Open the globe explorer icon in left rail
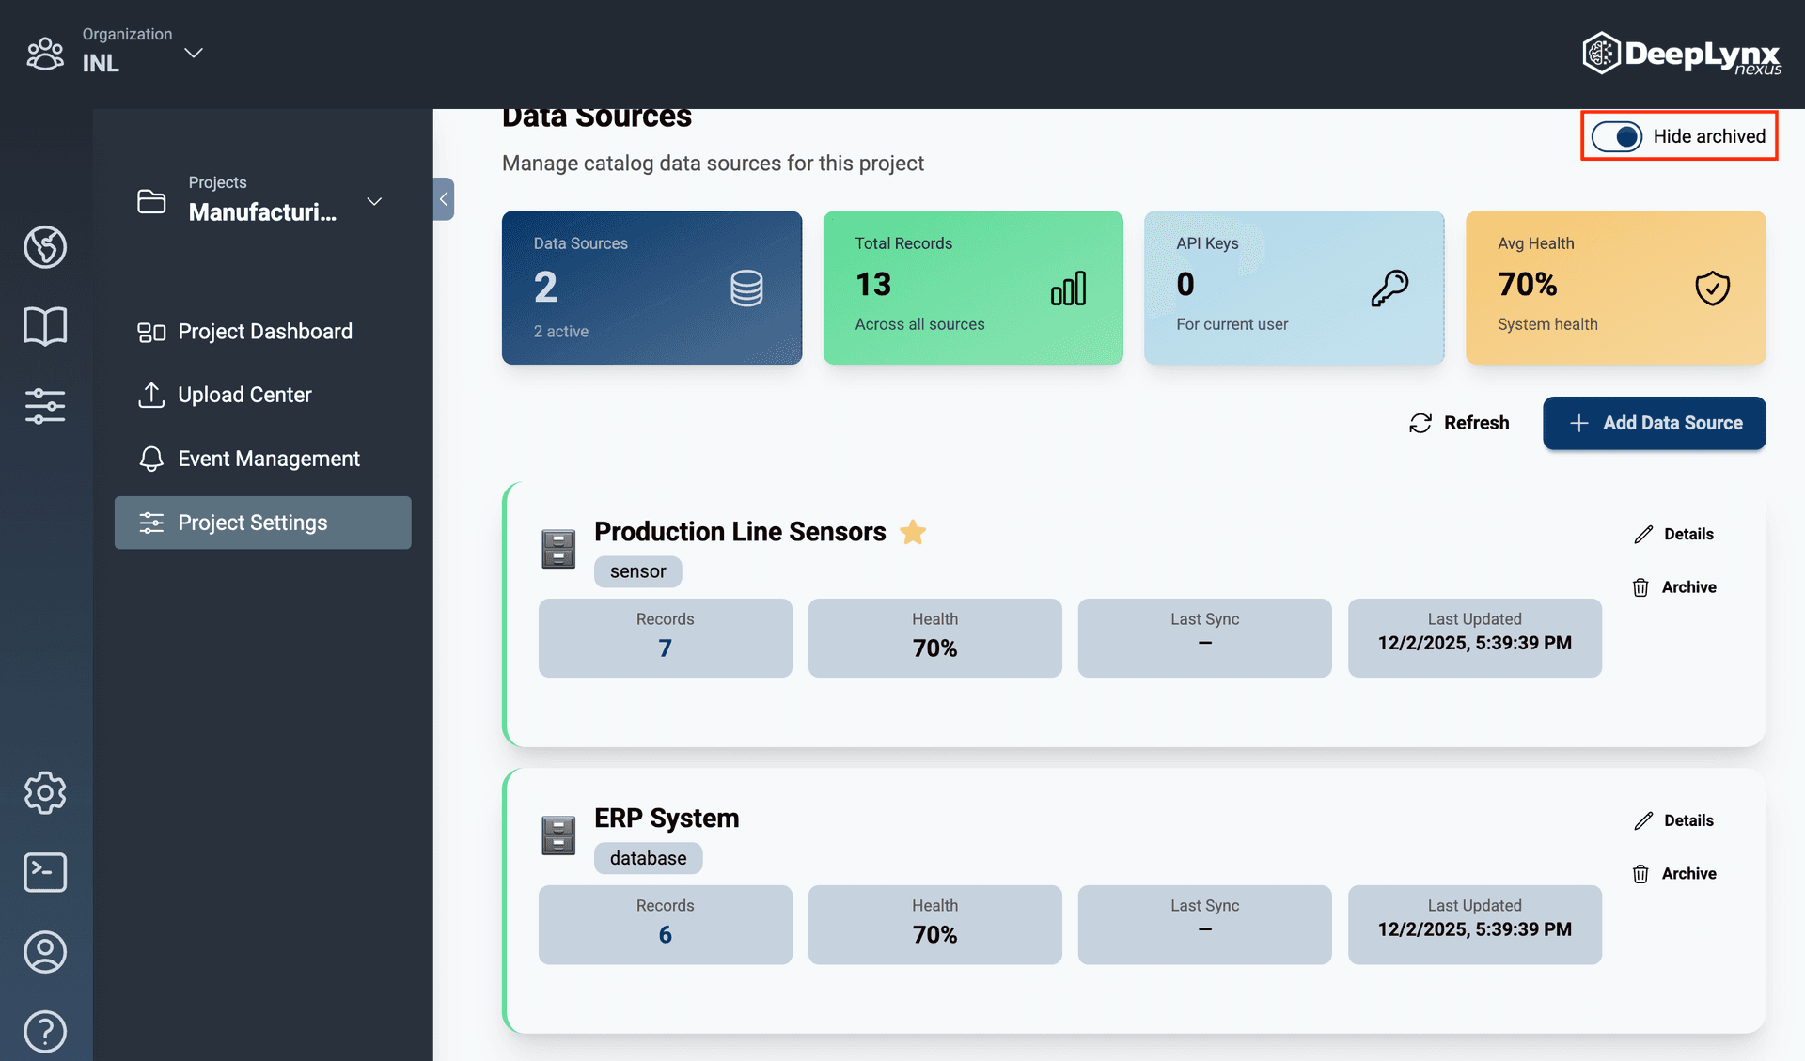Screen dimensions: 1805x1061 [45, 247]
